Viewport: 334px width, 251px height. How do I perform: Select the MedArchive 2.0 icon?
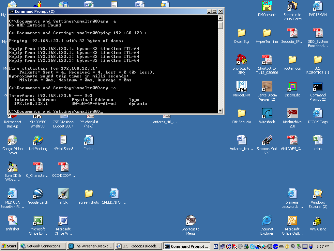pos(292,113)
